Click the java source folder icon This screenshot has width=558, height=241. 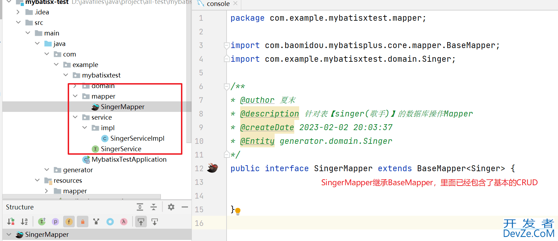tap(48, 43)
